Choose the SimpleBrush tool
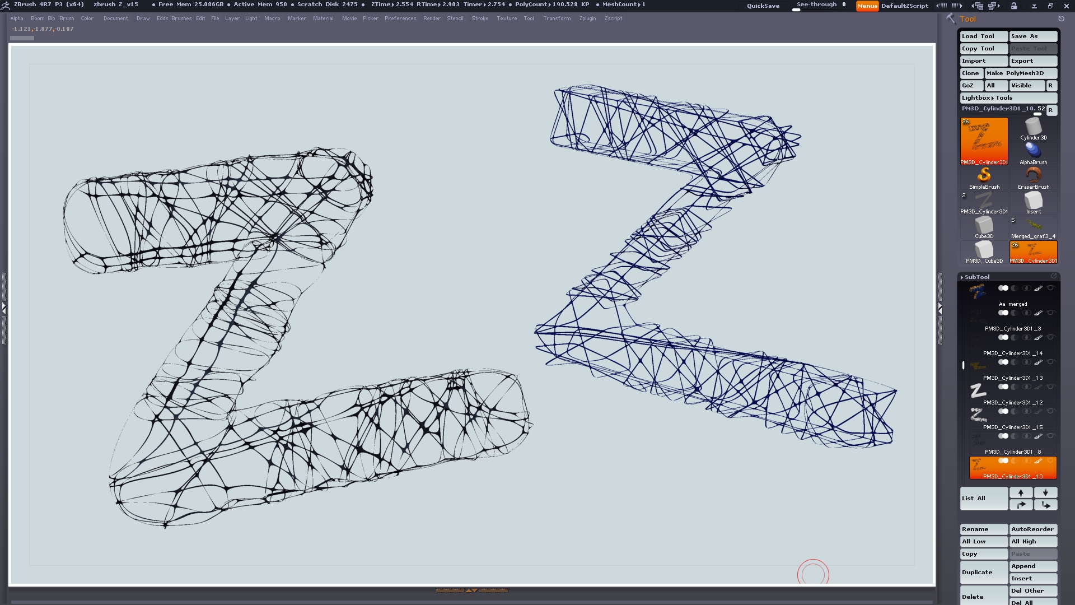The height and width of the screenshot is (605, 1075). tap(984, 176)
